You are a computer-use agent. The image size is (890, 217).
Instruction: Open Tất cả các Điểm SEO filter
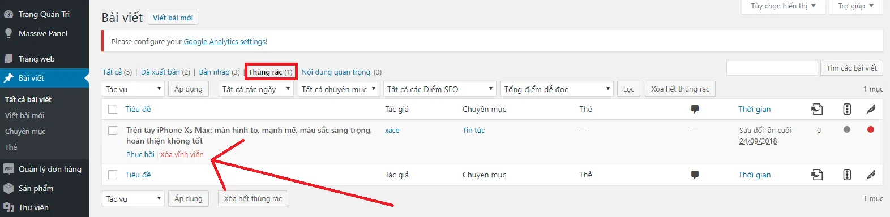tap(440, 89)
